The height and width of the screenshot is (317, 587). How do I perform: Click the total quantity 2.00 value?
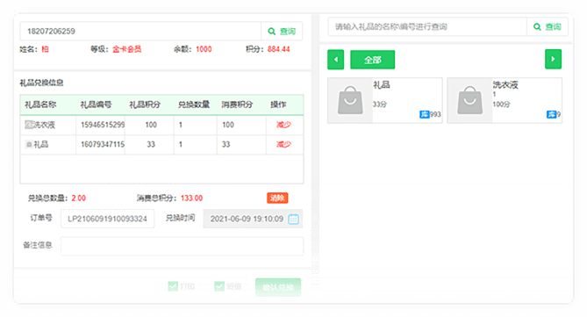79,198
